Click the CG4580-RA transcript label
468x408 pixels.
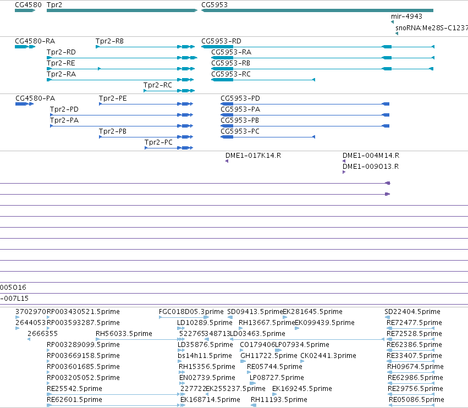[x=35, y=41]
